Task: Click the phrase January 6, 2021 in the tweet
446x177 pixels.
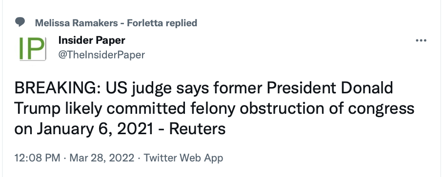Action: [x=95, y=129]
